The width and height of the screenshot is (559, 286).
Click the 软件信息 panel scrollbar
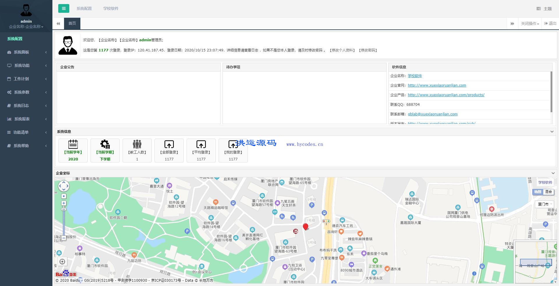[551, 92]
